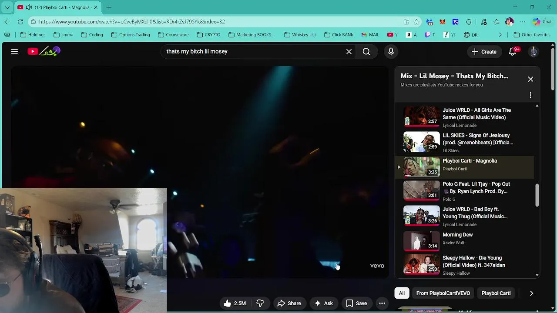Play Juice WRLD Bad Boy in playlist
This screenshot has height=313, width=557.
click(464, 216)
